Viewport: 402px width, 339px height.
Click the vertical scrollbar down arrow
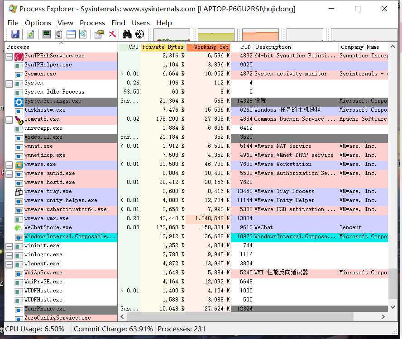(392, 307)
